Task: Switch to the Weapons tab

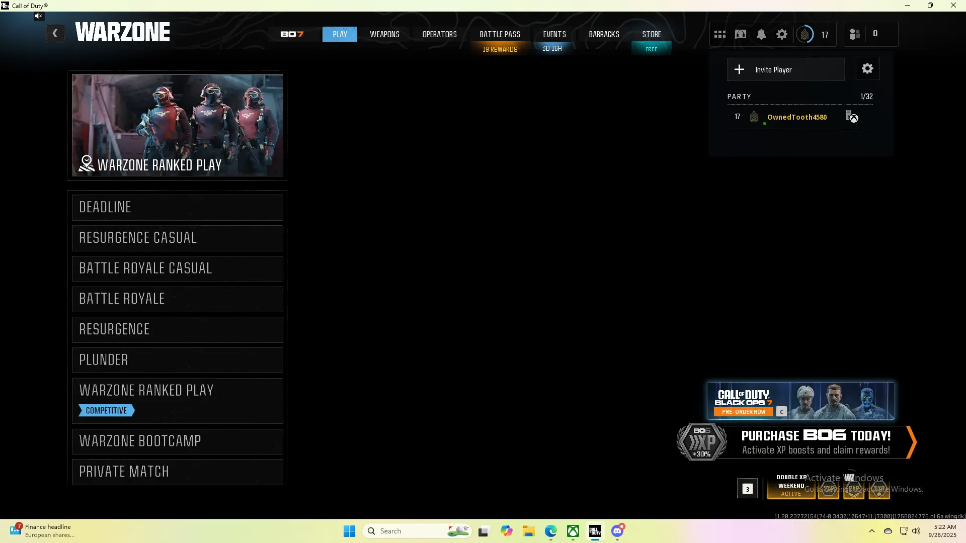Action: click(384, 34)
